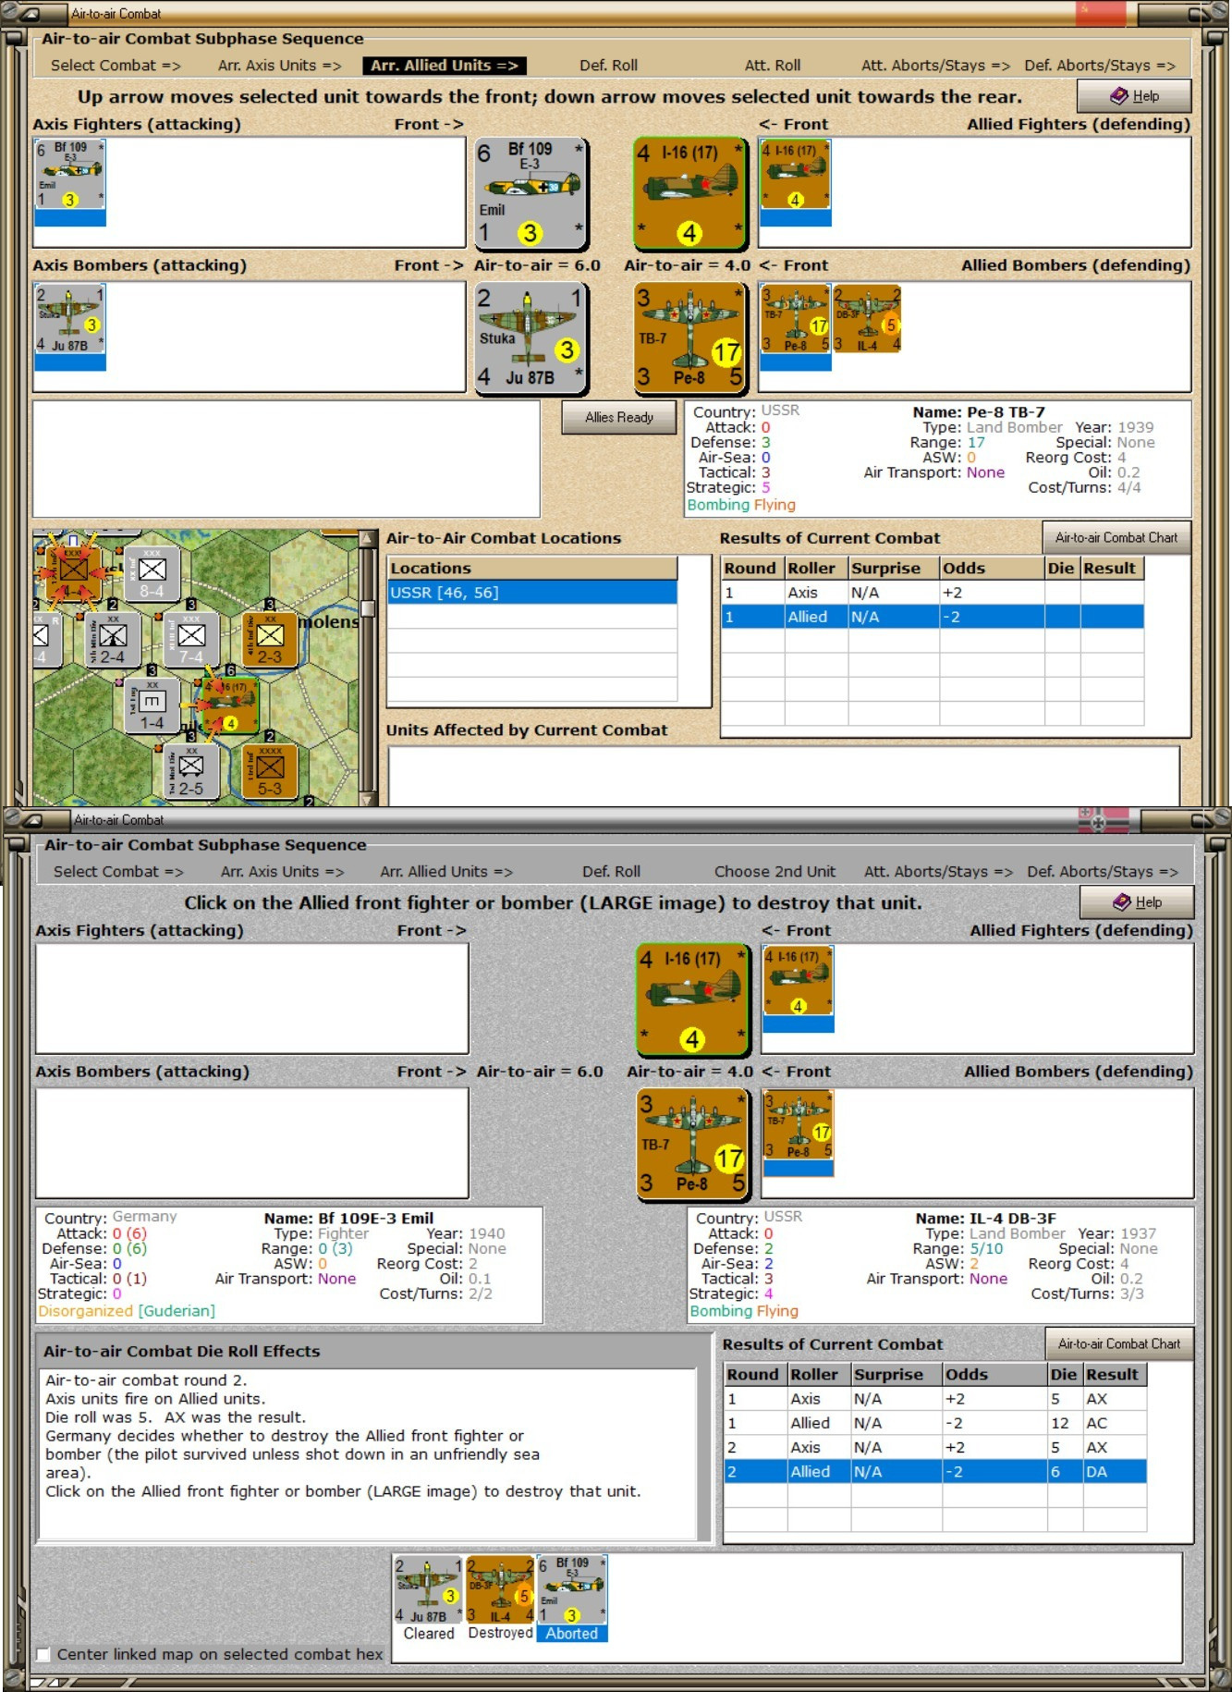Click the map scrollbar down arrow
Image resolution: width=1232 pixels, height=1692 pixels.
368,799
